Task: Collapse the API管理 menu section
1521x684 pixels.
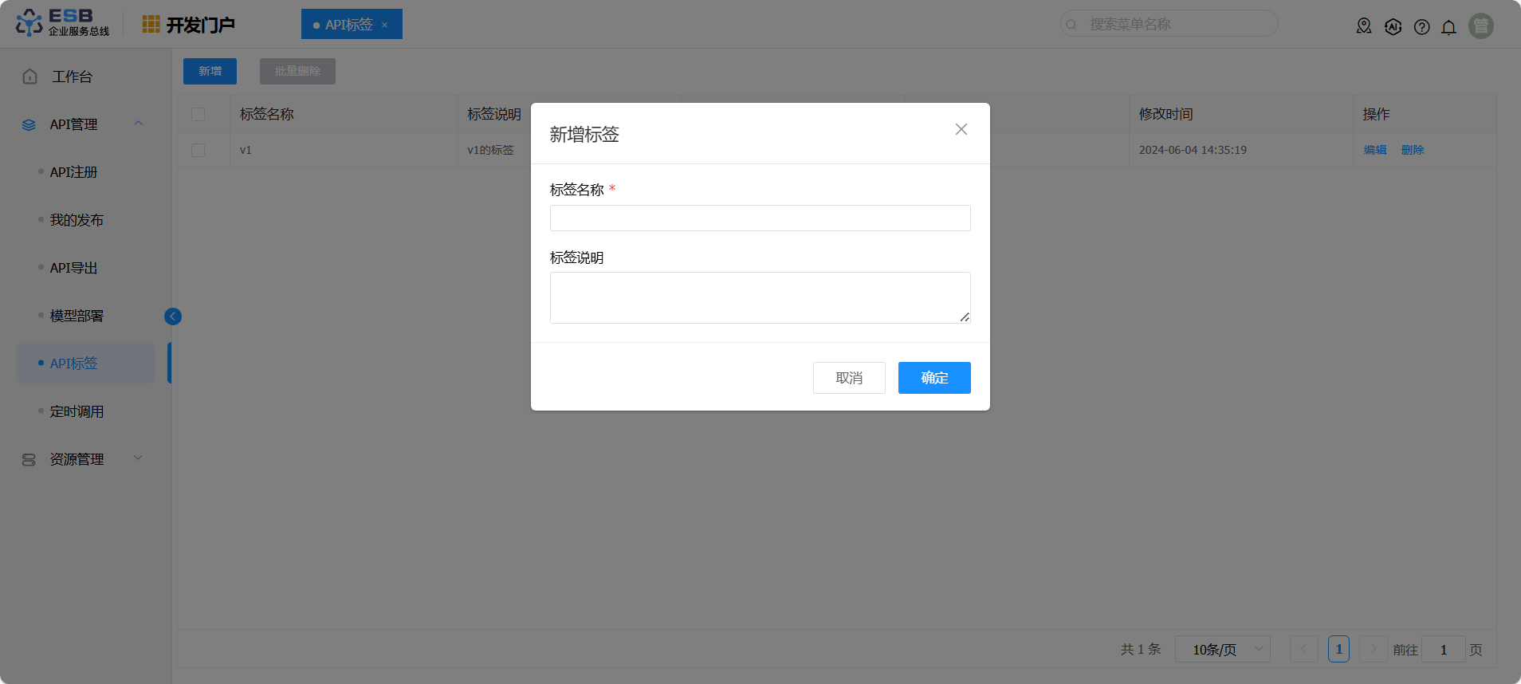Action: pyautogui.click(x=139, y=124)
